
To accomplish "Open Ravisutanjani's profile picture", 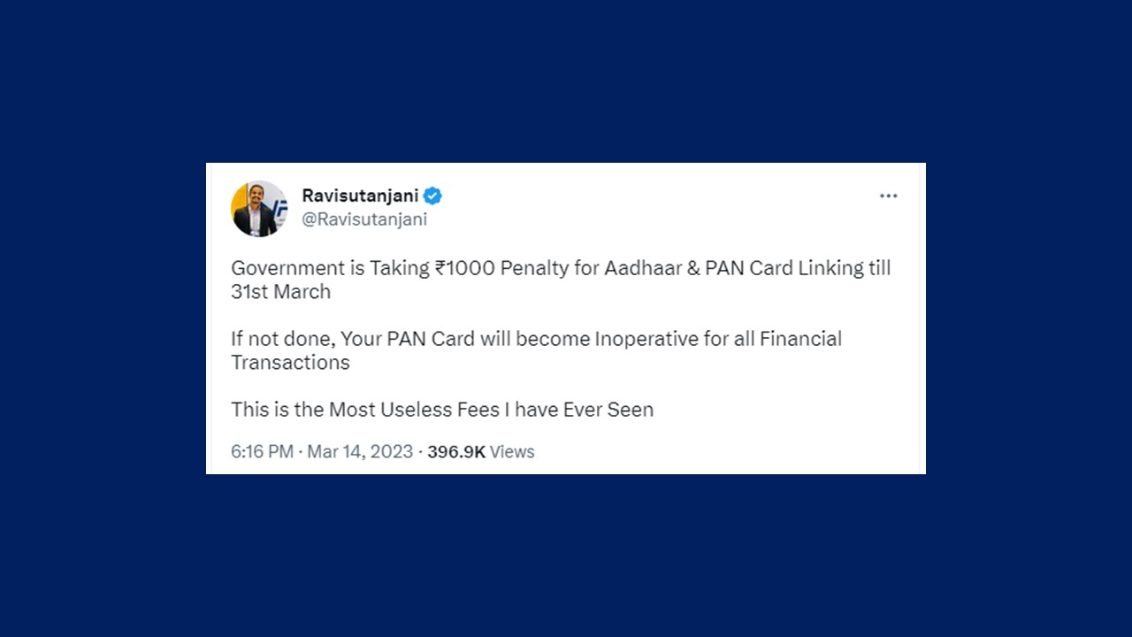I will tap(259, 209).
